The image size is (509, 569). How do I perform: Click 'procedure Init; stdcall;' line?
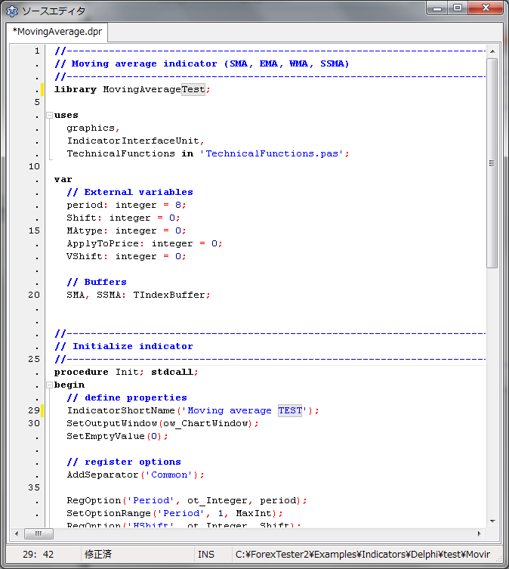[x=126, y=372]
